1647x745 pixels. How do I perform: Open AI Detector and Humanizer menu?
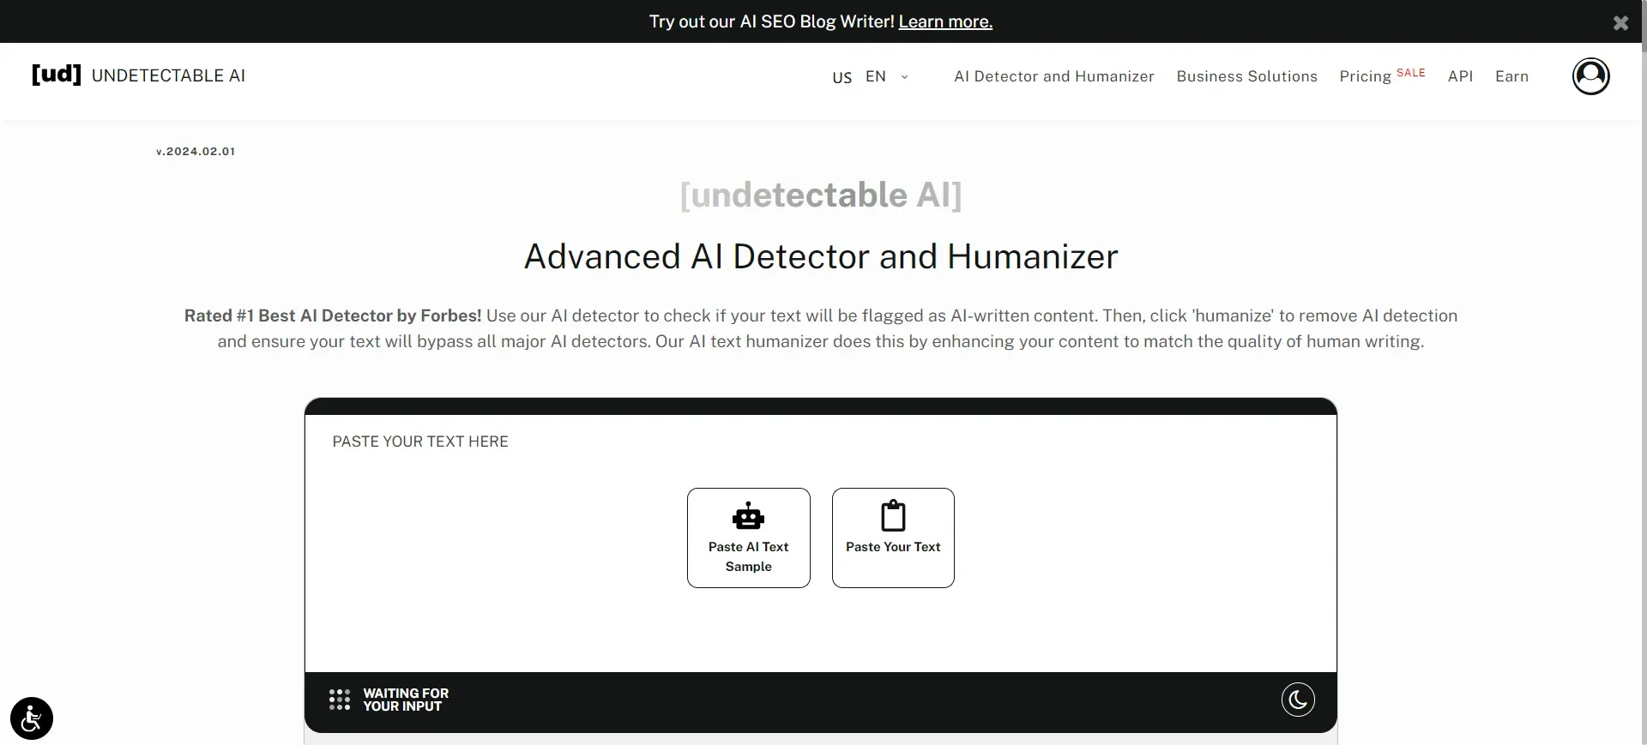click(x=1053, y=76)
